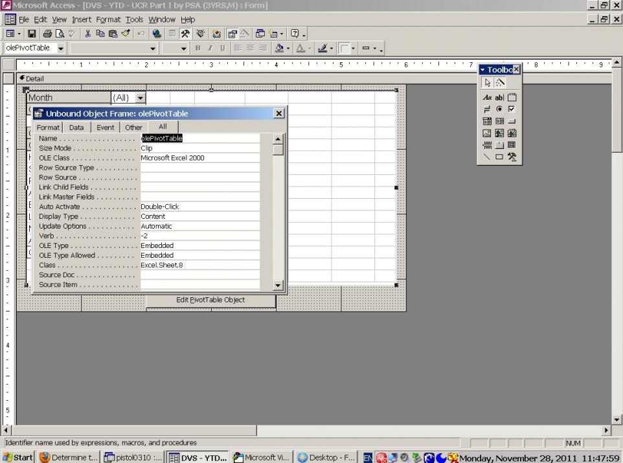Image resolution: width=623 pixels, height=463 pixels.
Task: Toggle Bold formatting
Action: [198, 48]
